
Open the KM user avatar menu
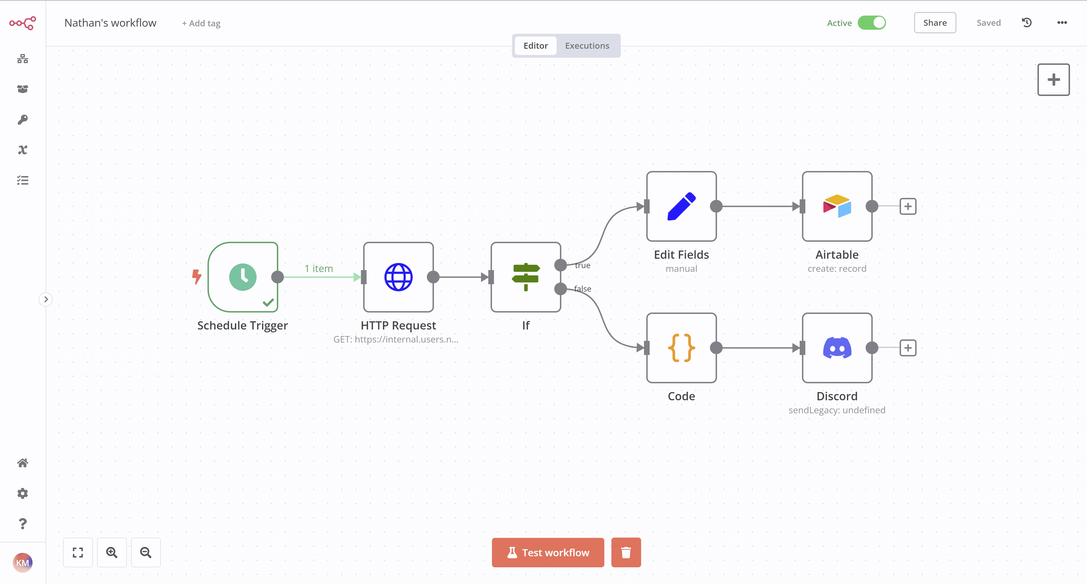(23, 562)
